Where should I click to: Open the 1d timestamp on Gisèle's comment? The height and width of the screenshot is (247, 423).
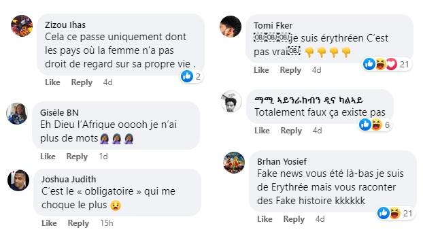[x=103, y=157]
